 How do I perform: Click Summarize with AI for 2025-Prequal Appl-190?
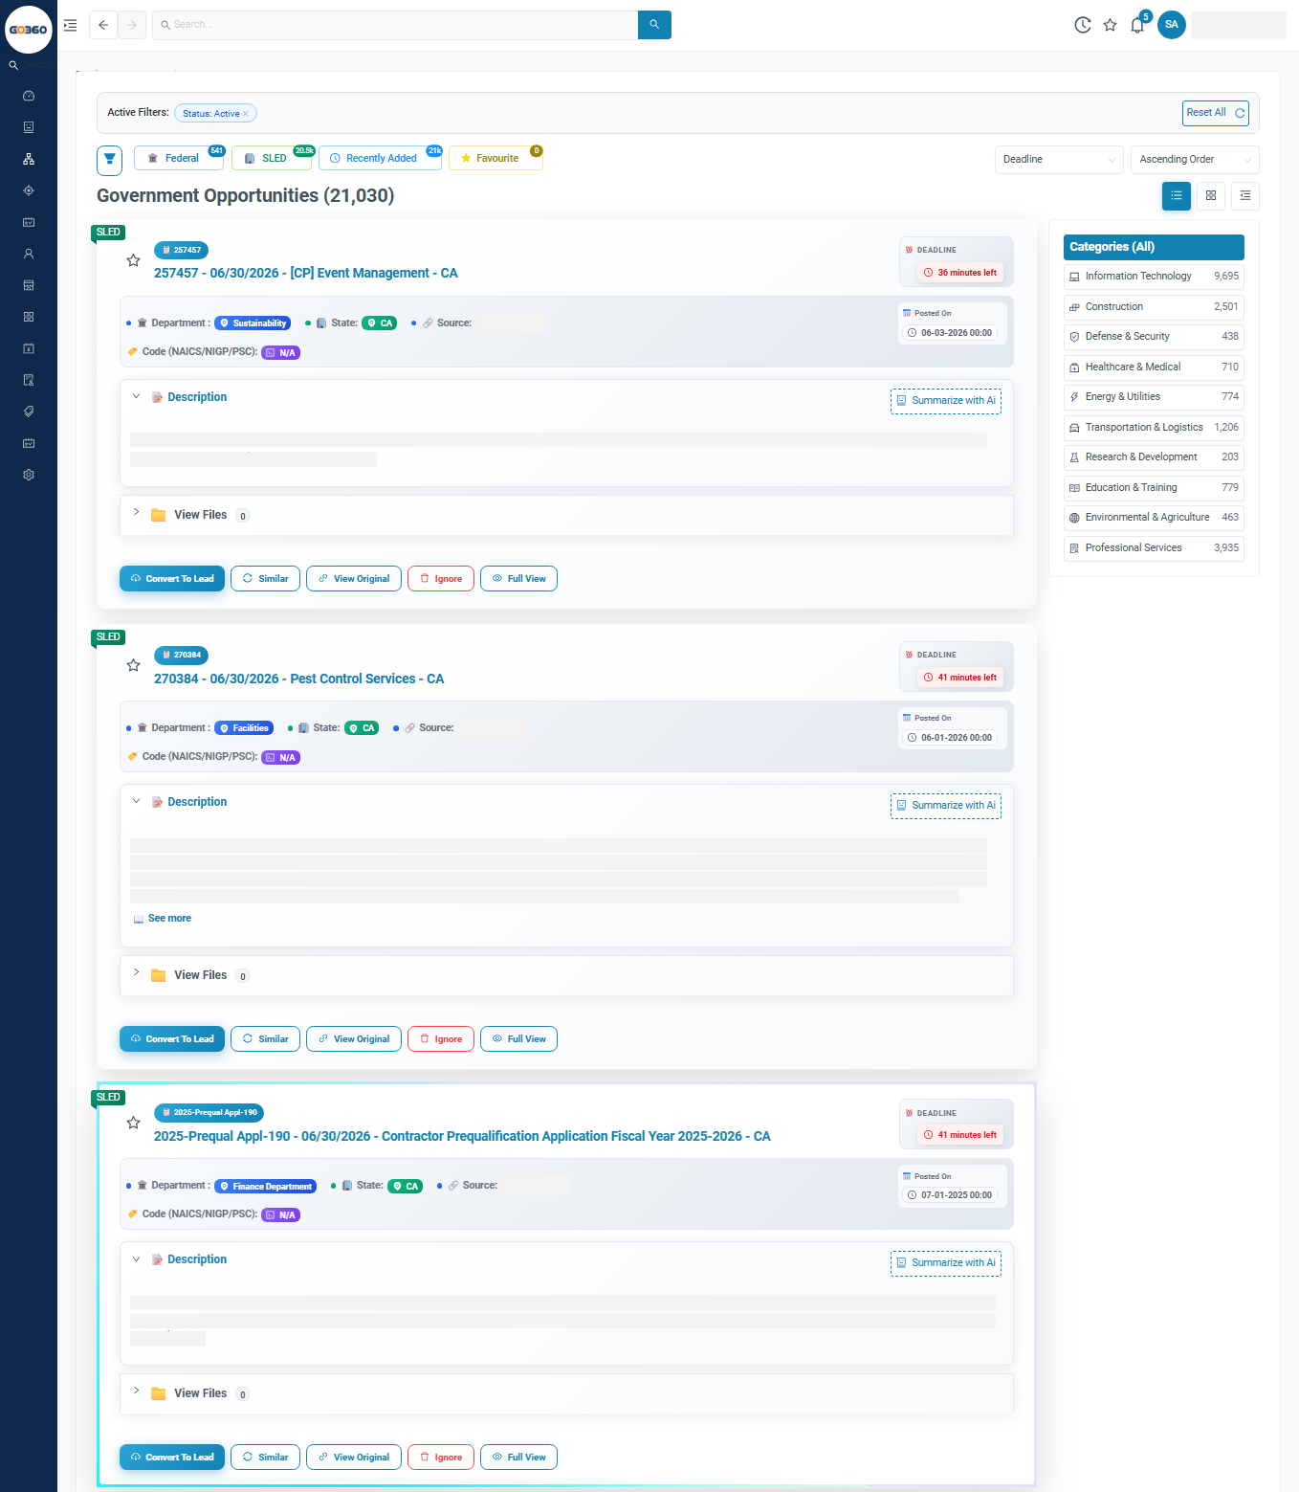946,1263
